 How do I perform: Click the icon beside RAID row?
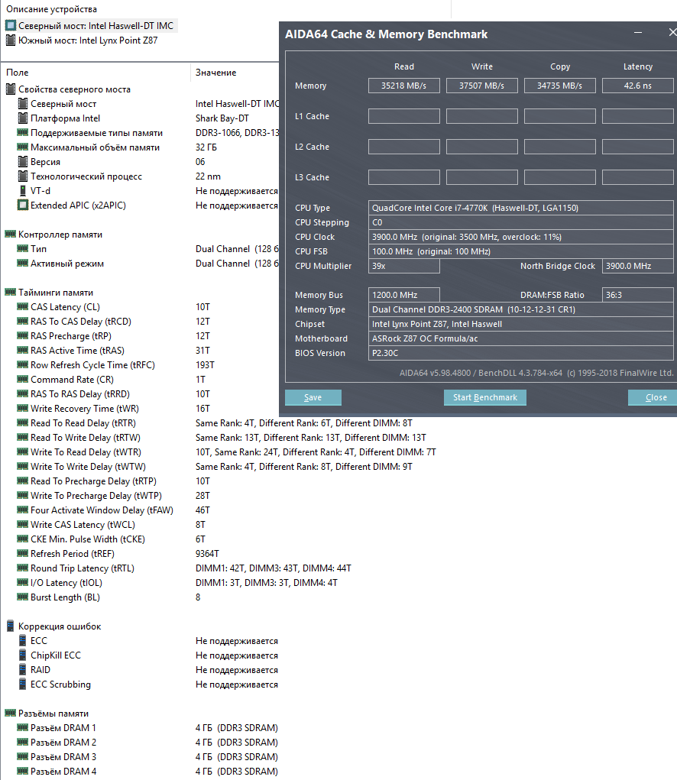22,669
